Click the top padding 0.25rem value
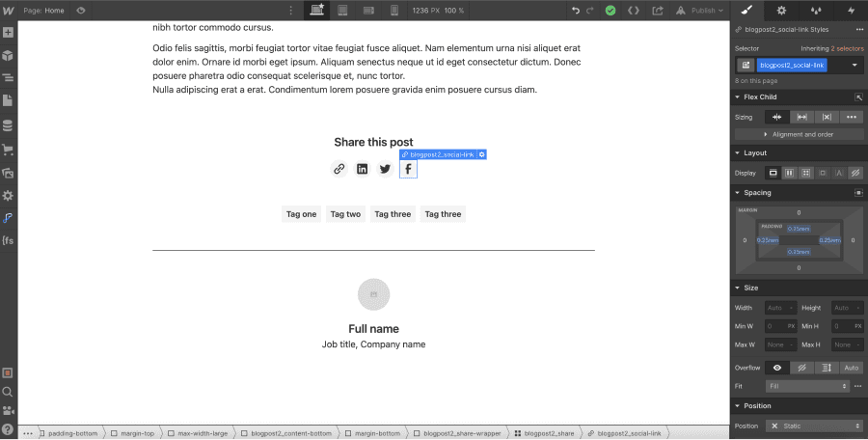This screenshot has height=440, width=868. 799,229
